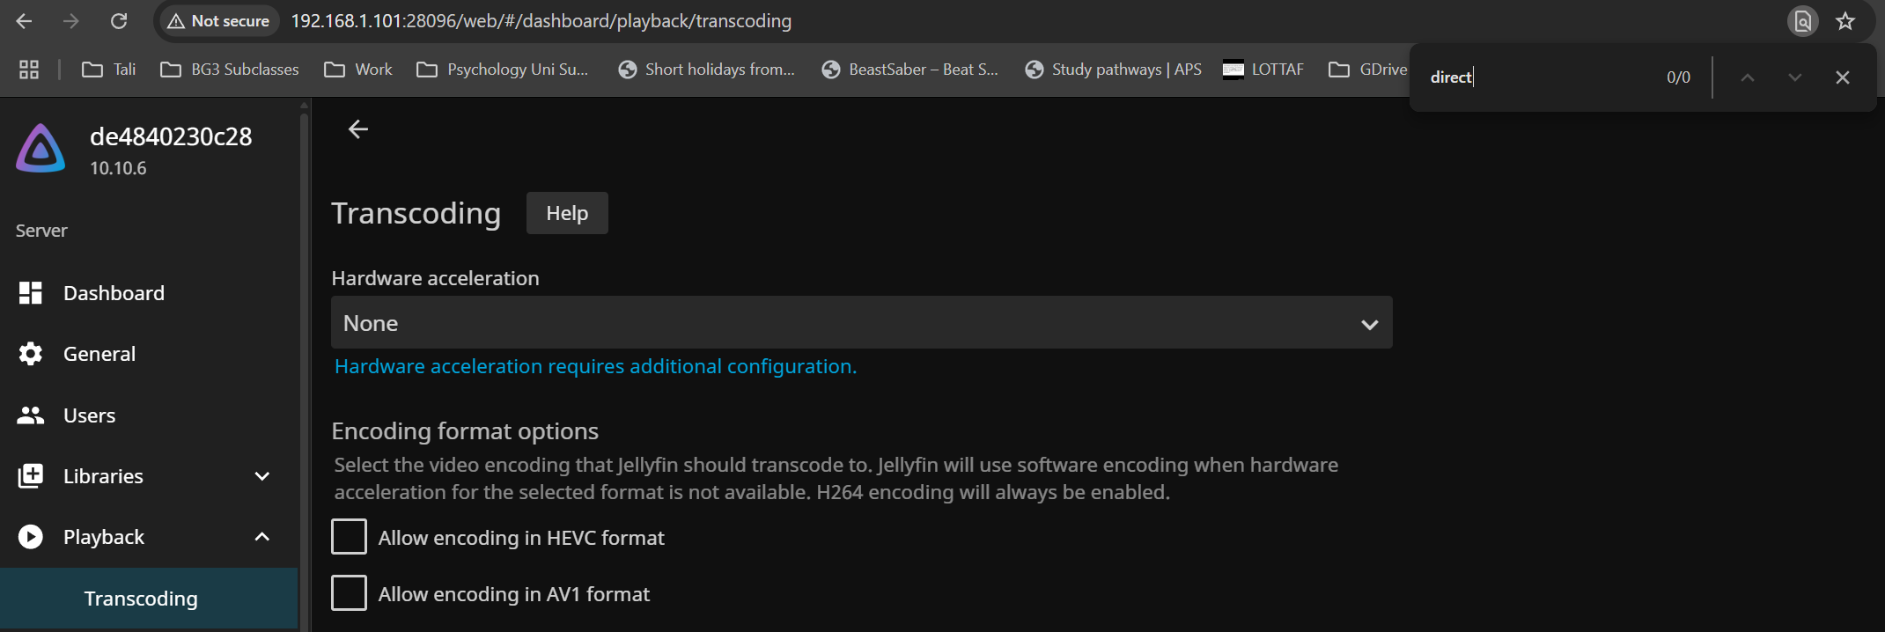Click the Playback play icon

(x=31, y=537)
